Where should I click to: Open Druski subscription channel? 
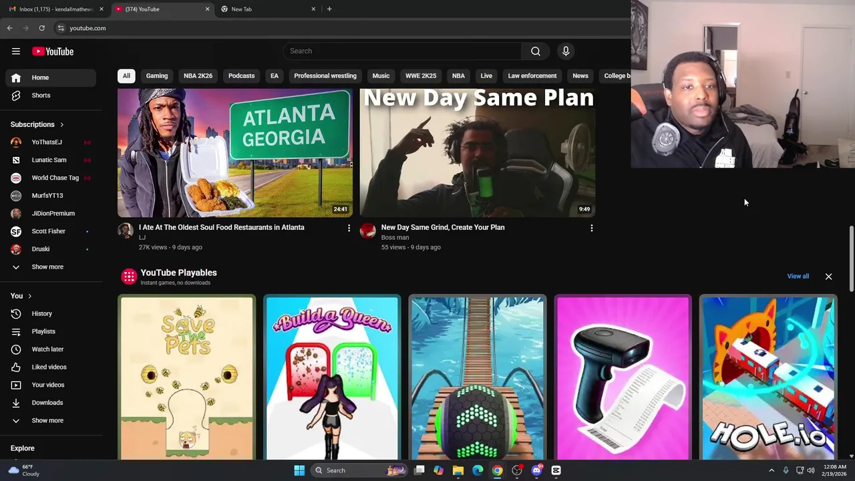click(x=51, y=249)
